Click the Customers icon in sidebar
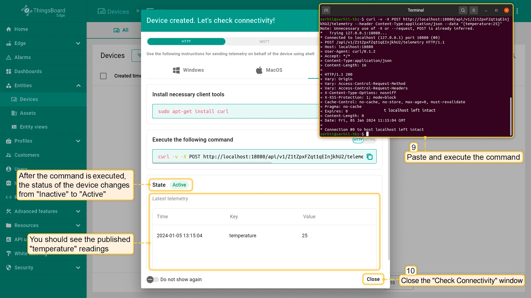The image size is (531, 298). (x=9, y=155)
